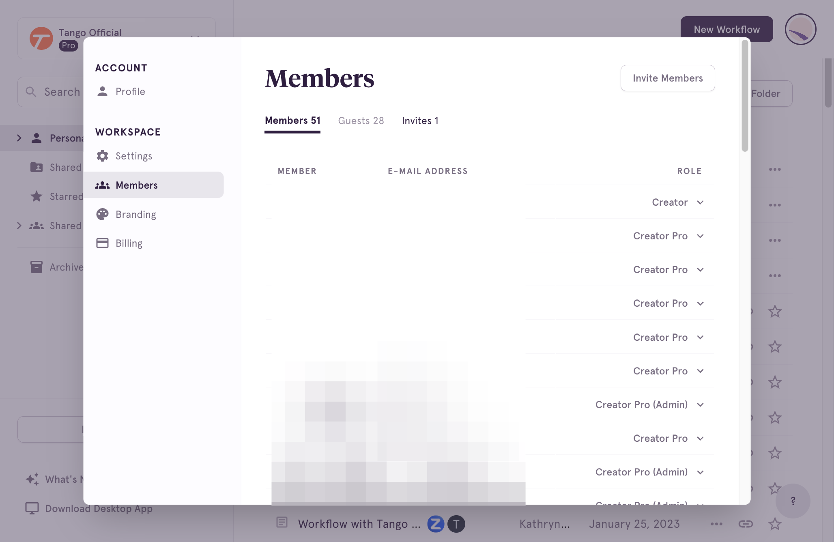
Task: Click the Members people icon in sidebar
Action: click(102, 185)
